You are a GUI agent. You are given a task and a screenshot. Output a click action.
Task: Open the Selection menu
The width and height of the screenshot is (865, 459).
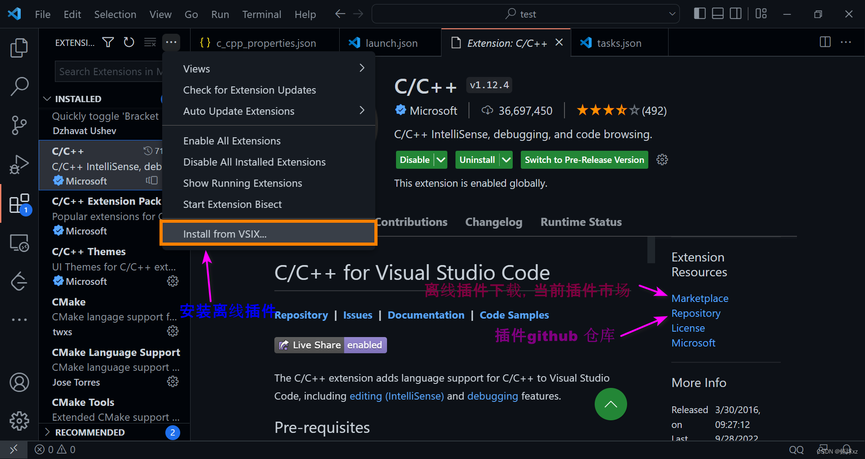(115, 14)
